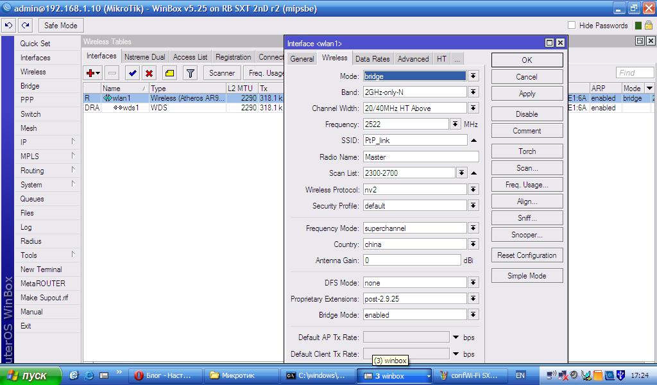The image size is (657, 385).
Task: Open Wireless Protocol dropdown
Action: coord(473,190)
